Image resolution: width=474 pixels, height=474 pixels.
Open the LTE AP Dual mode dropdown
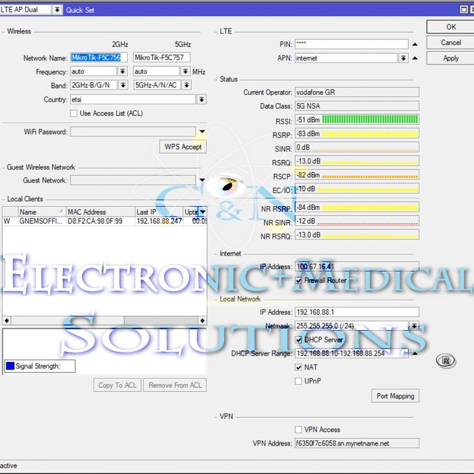[x=57, y=10]
